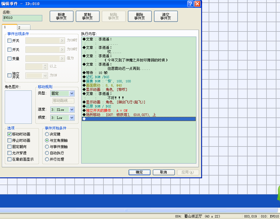Select the 场所移动 锁妖塔 command

pos(139,114)
